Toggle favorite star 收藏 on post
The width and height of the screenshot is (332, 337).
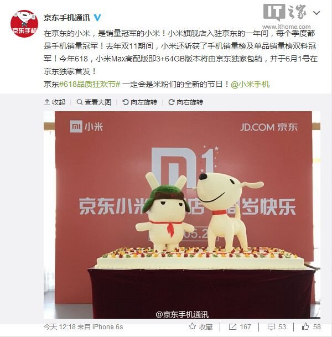point(200,327)
